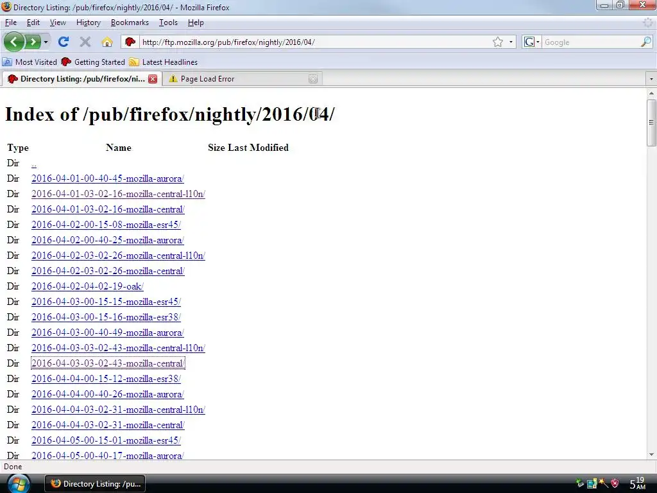Viewport: 657px width, 493px height.
Task: Open the Tools menu
Action: coord(169,22)
